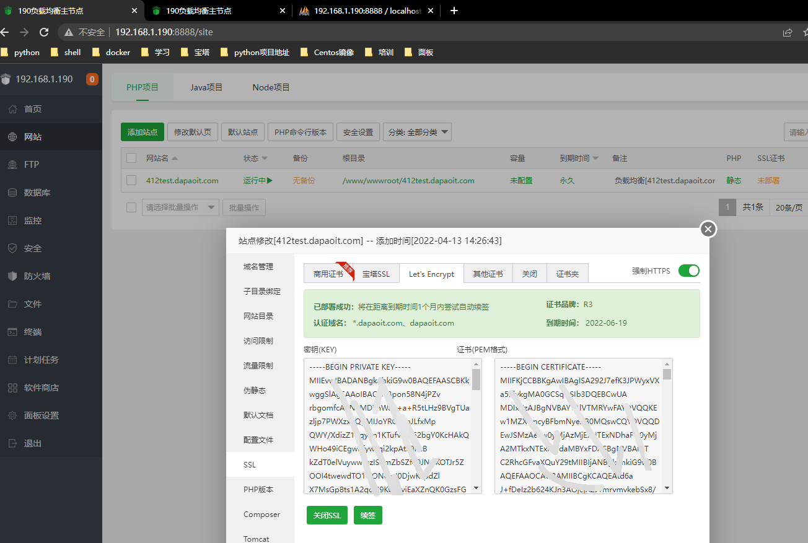Click the share page icon in address bar
The width and height of the screenshot is (808, 543).
pyautogui.click(x=787, y=32)
